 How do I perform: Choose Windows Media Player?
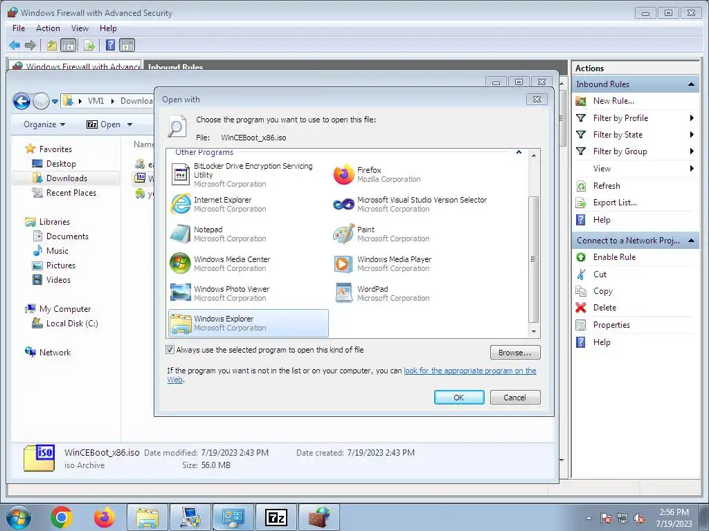(383, 263)
